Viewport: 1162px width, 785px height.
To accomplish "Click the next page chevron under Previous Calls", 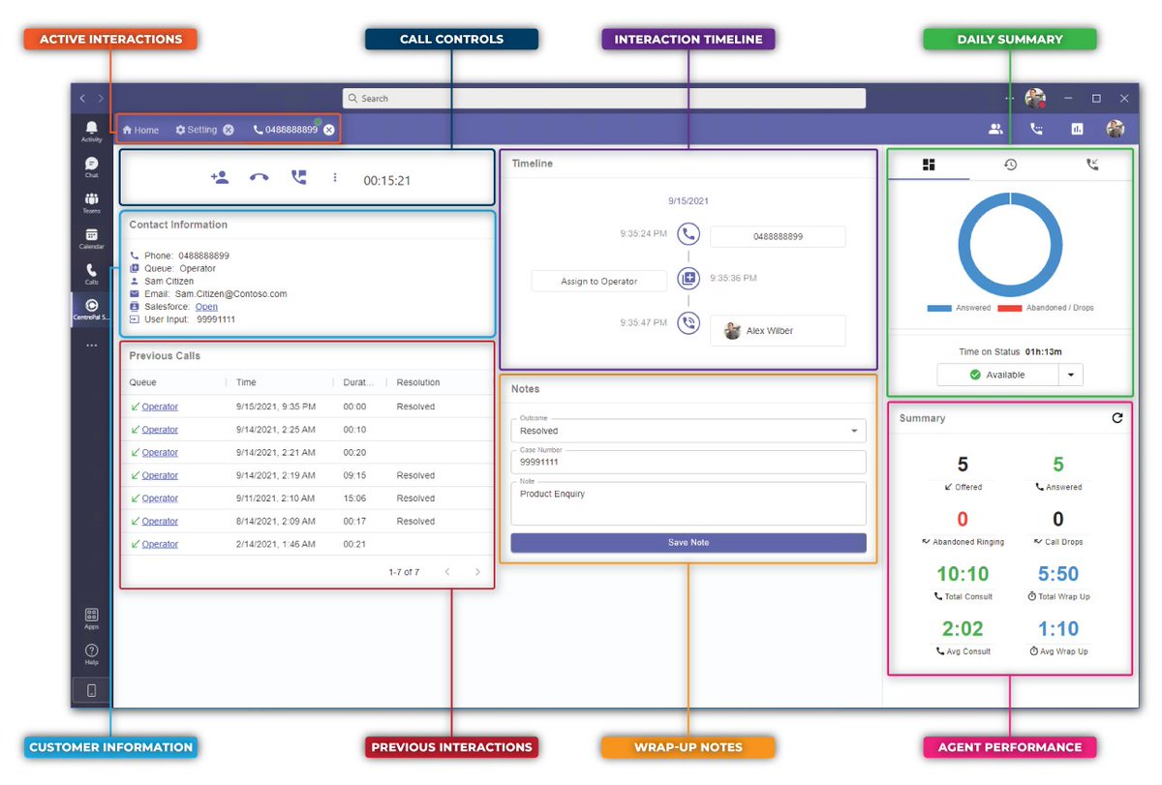I will point(477,572).
